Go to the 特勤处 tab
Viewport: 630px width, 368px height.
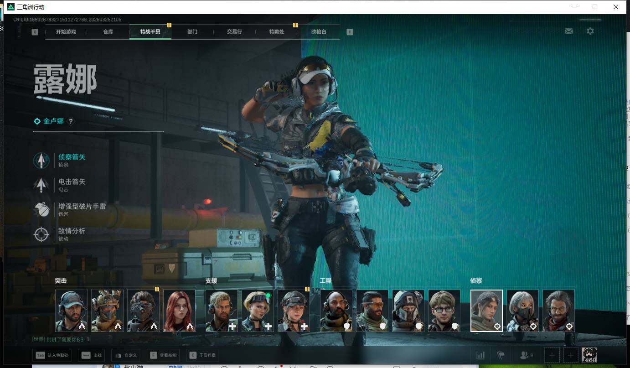(277, 32)
